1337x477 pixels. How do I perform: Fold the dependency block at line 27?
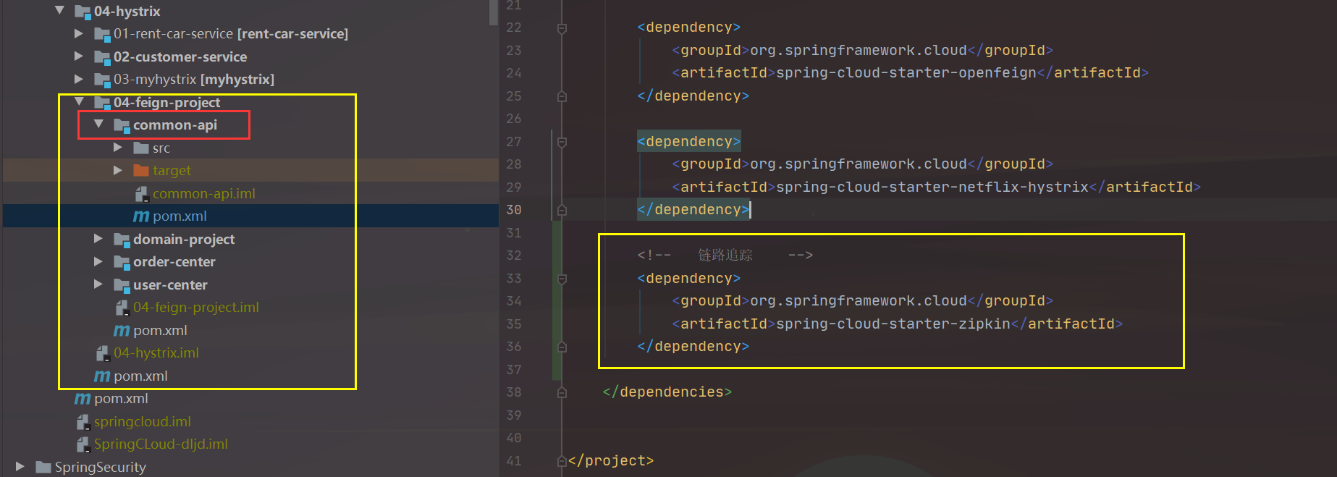[562, 142]
